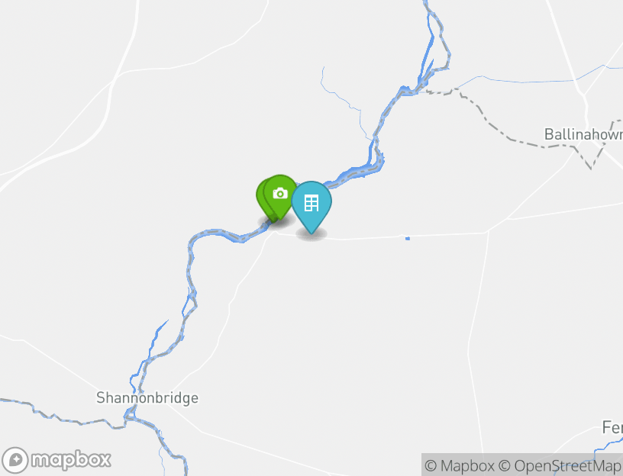Click the Shannonbridge town label
Viewport: 623px width, 476px height.
(147, 397)
